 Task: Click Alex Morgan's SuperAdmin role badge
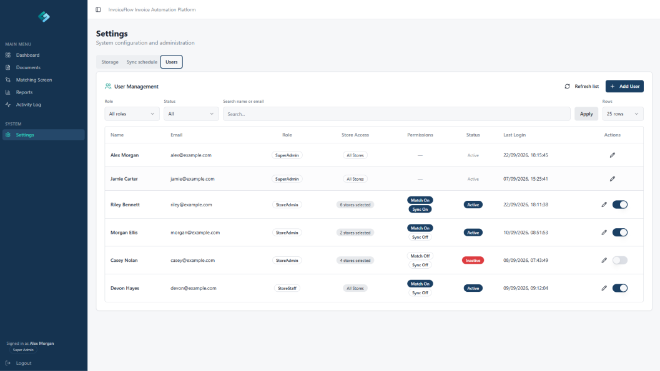coord(287,155)
